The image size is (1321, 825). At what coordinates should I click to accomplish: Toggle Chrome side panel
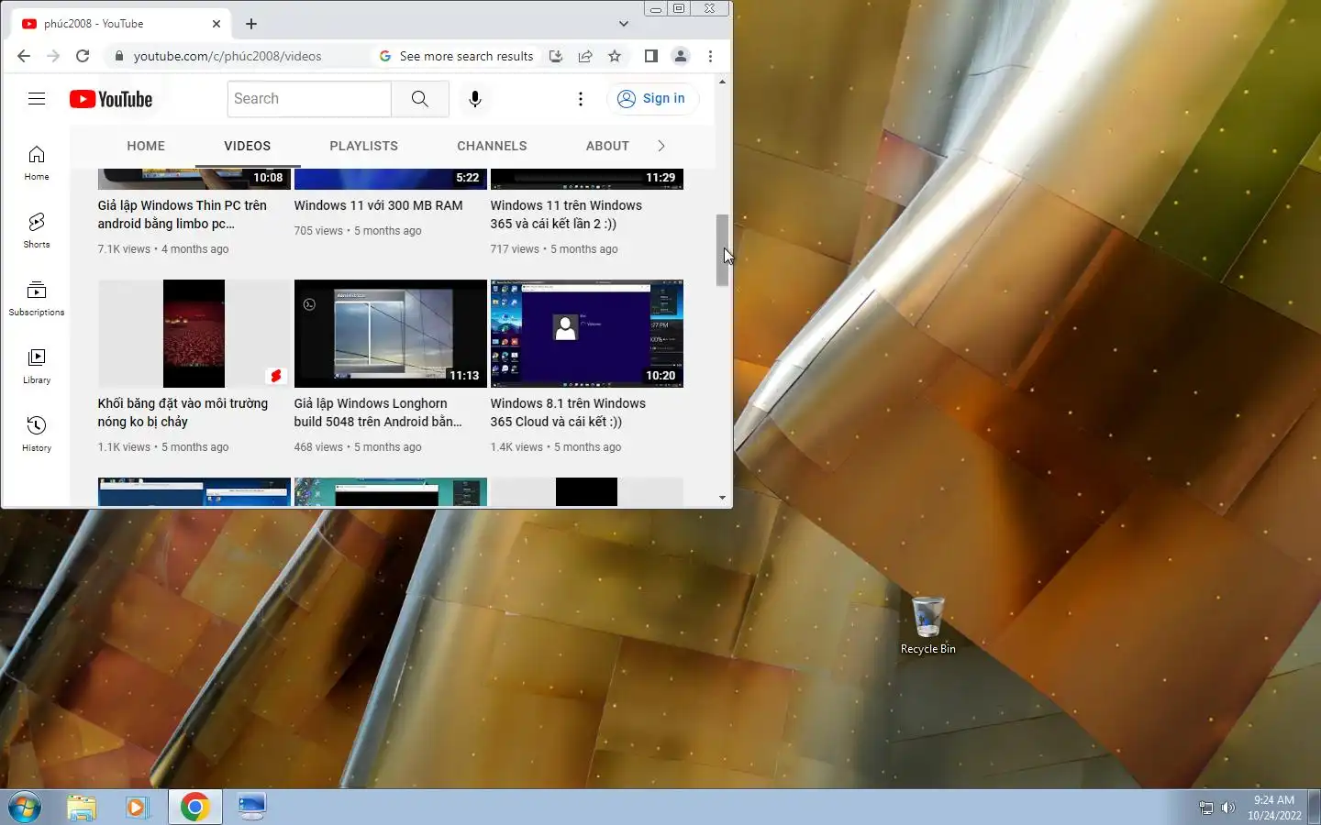pos(651,56)
